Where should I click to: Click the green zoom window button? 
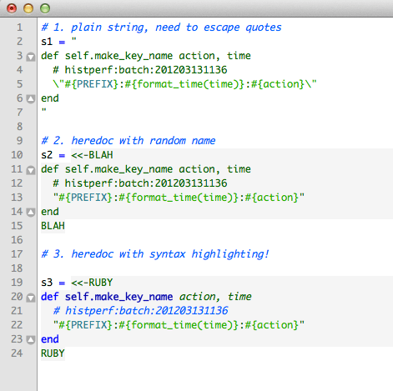point(45,8)
